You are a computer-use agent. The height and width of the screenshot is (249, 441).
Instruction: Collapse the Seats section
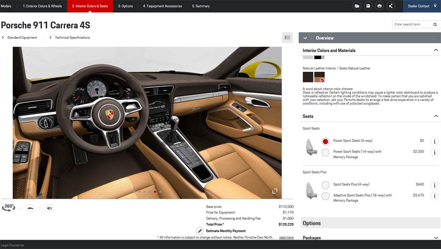coord(436,116)
